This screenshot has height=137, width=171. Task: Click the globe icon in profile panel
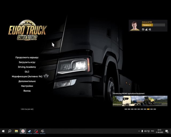[x=143, y=29]
